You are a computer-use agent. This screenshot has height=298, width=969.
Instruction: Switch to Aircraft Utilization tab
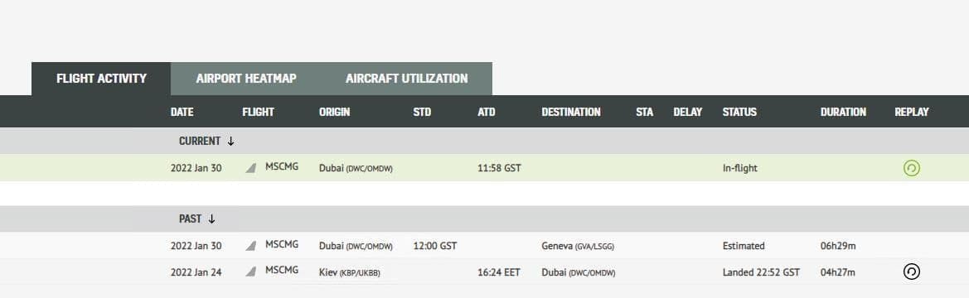407,79
